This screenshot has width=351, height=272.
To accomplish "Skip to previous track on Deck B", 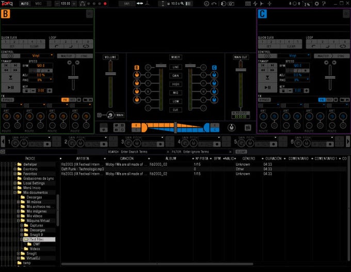I will point(6,65).
